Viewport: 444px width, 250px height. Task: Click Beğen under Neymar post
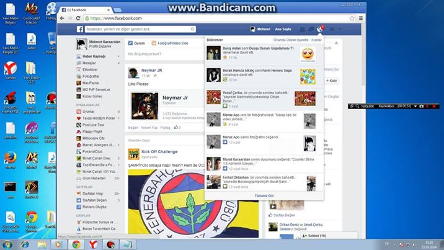pos(133,128)
